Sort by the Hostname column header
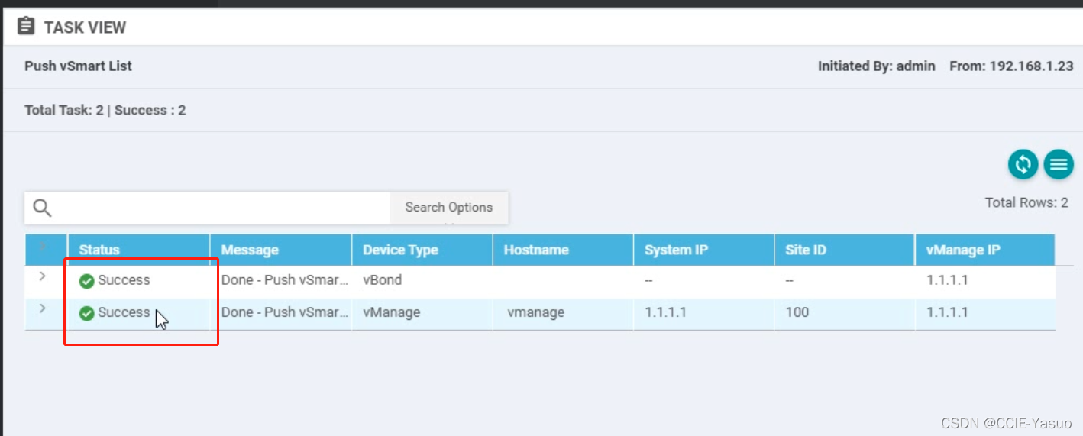This screenshot has height=436, width=1083. (x=536, y=250)
